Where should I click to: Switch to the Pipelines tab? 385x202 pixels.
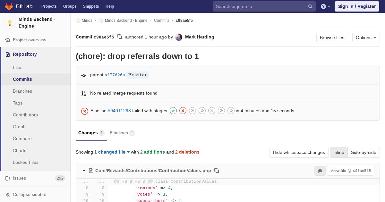pyautogui.click(x=122, y=133)
